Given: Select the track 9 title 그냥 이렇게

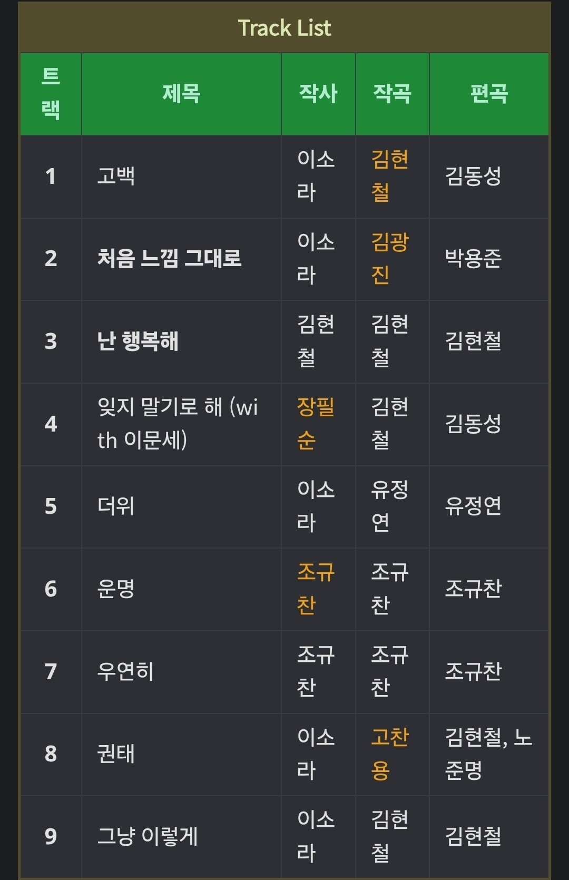Looking at the screenshot, I should pyautogui.click(x=148, y=836).
